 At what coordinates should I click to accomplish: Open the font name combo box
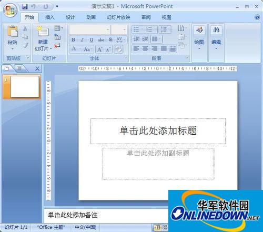coord(90,29)
